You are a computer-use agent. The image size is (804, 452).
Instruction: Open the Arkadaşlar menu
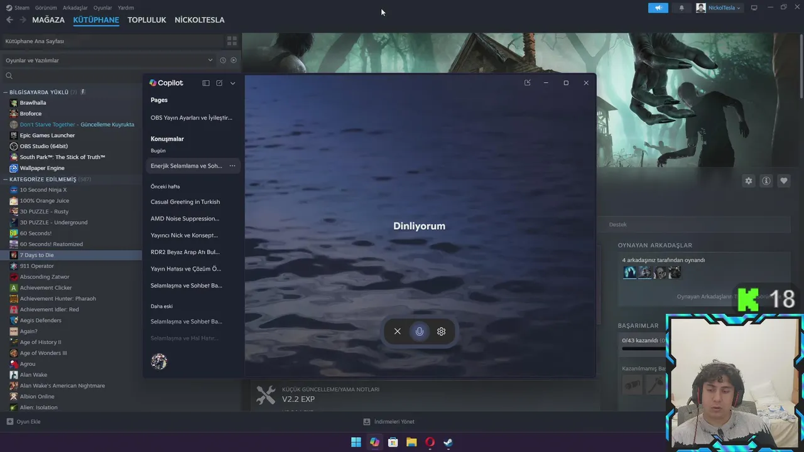[x=75, y=8]
